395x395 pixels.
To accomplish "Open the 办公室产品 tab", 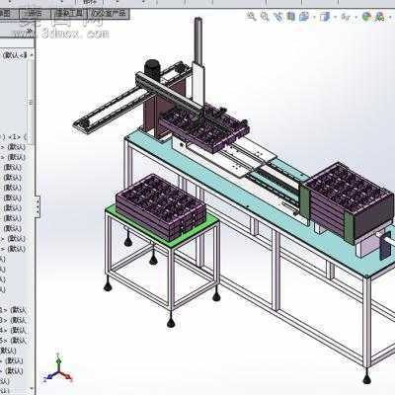I will point(109,14).
